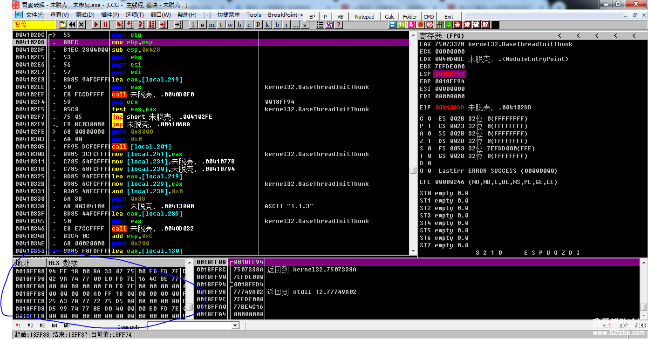Toggle memory bookmark M5
The height and width of the screenshot is (339, 648).
pyautogui.click(x=67, y=325)
